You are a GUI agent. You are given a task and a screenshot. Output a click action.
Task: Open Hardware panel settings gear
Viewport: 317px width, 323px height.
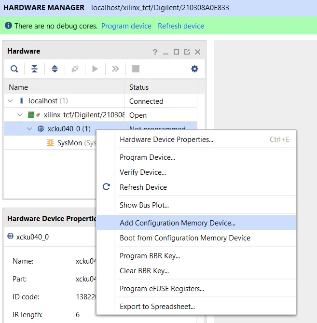point(194,69)
